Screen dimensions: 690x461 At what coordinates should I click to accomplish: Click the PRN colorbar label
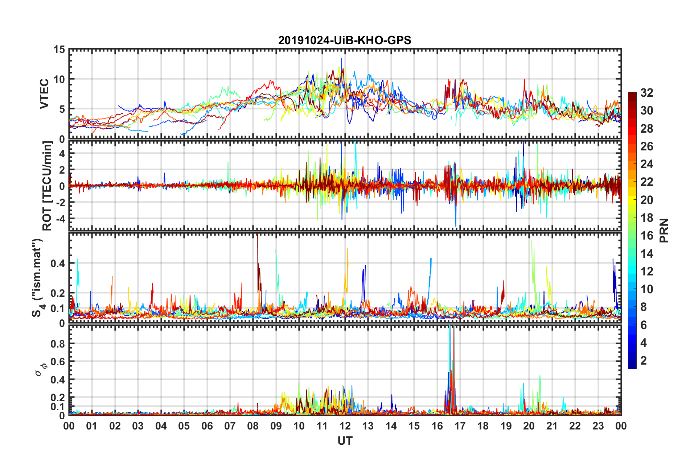[664, 230]
